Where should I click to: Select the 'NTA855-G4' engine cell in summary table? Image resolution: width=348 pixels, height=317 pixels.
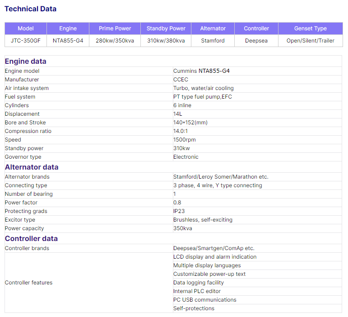(x=68, y=41)
